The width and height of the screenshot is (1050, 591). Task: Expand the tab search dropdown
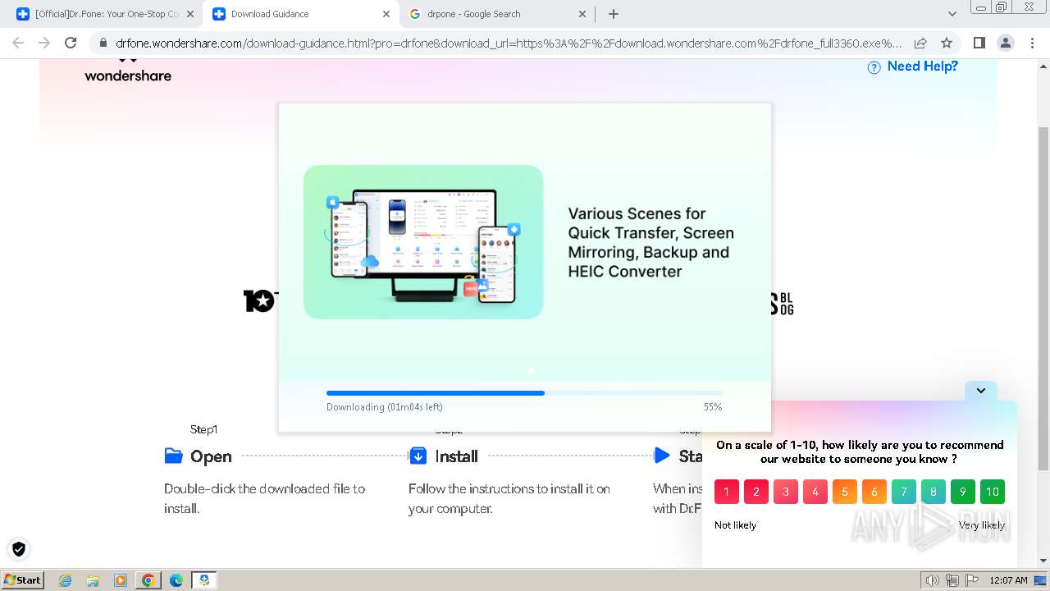tap(952, 14)
